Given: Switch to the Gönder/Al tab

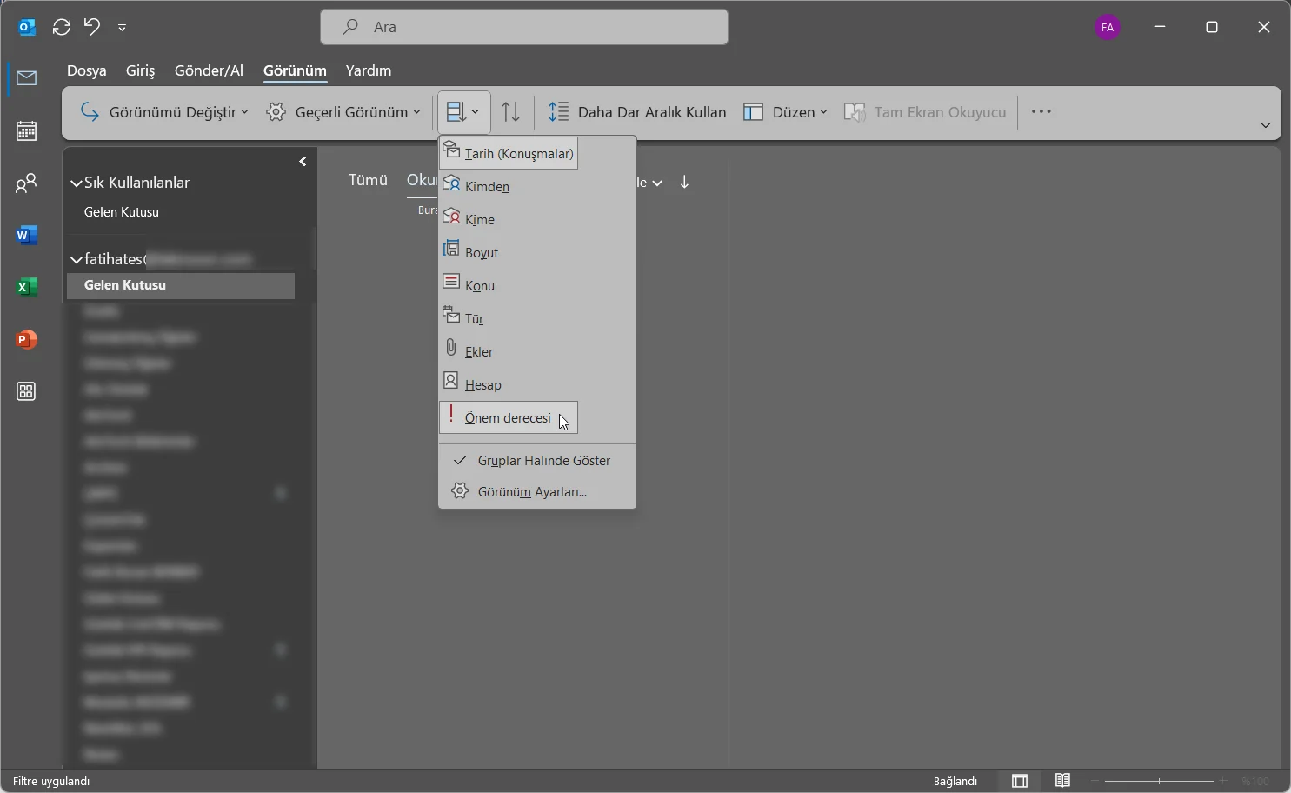Looking at the screenshot, I should (210, 71).
